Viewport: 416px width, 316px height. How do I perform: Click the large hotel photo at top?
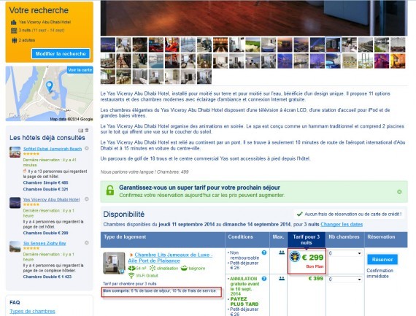(254, 18)
